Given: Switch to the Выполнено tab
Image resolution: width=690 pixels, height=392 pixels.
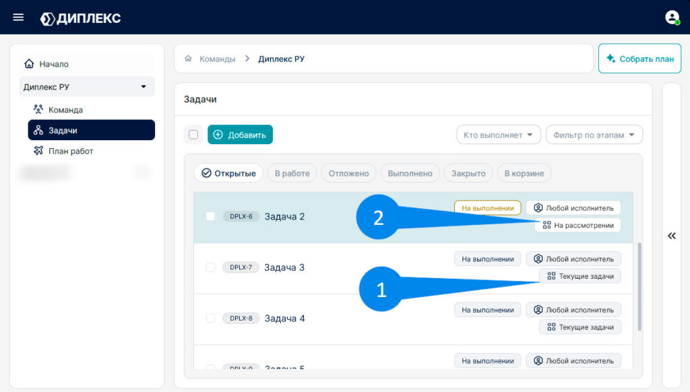Looking at the screenshot, I should [410, 173].
